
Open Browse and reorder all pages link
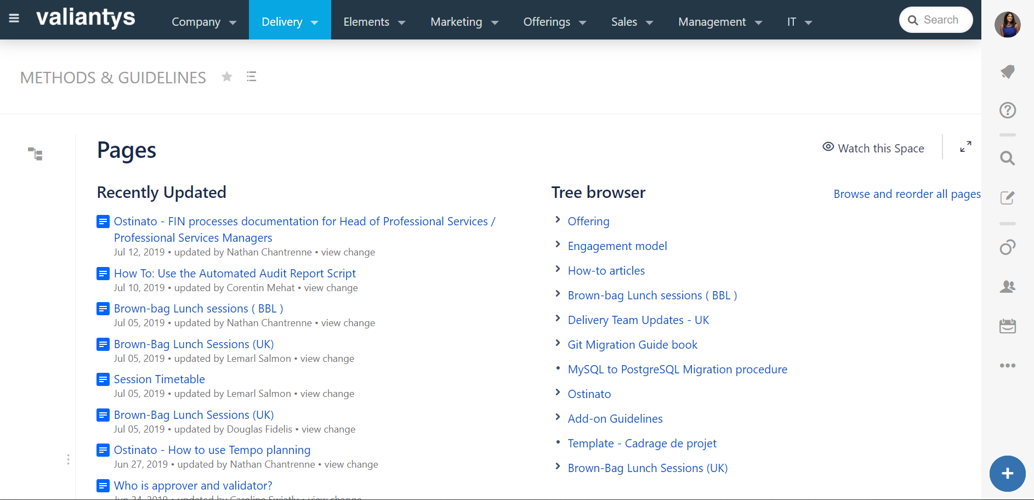tap(907, 194)
